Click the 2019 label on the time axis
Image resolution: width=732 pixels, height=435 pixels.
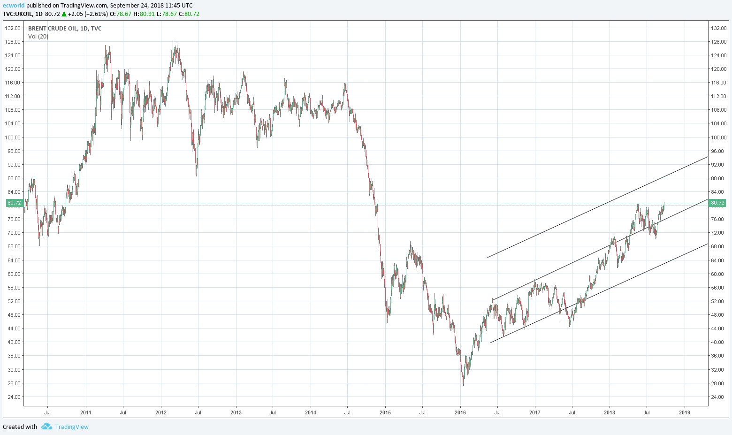pos(685,412)
